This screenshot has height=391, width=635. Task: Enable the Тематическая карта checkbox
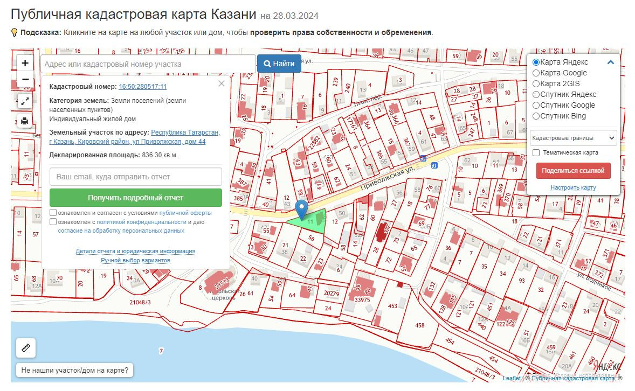coord(536,152)
